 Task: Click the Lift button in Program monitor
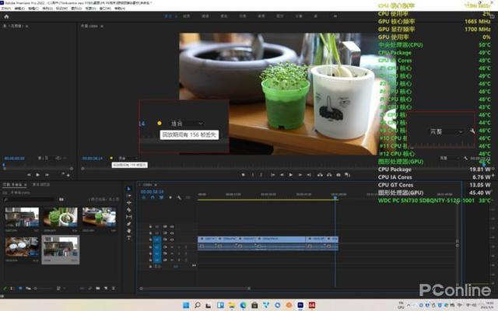320,175
